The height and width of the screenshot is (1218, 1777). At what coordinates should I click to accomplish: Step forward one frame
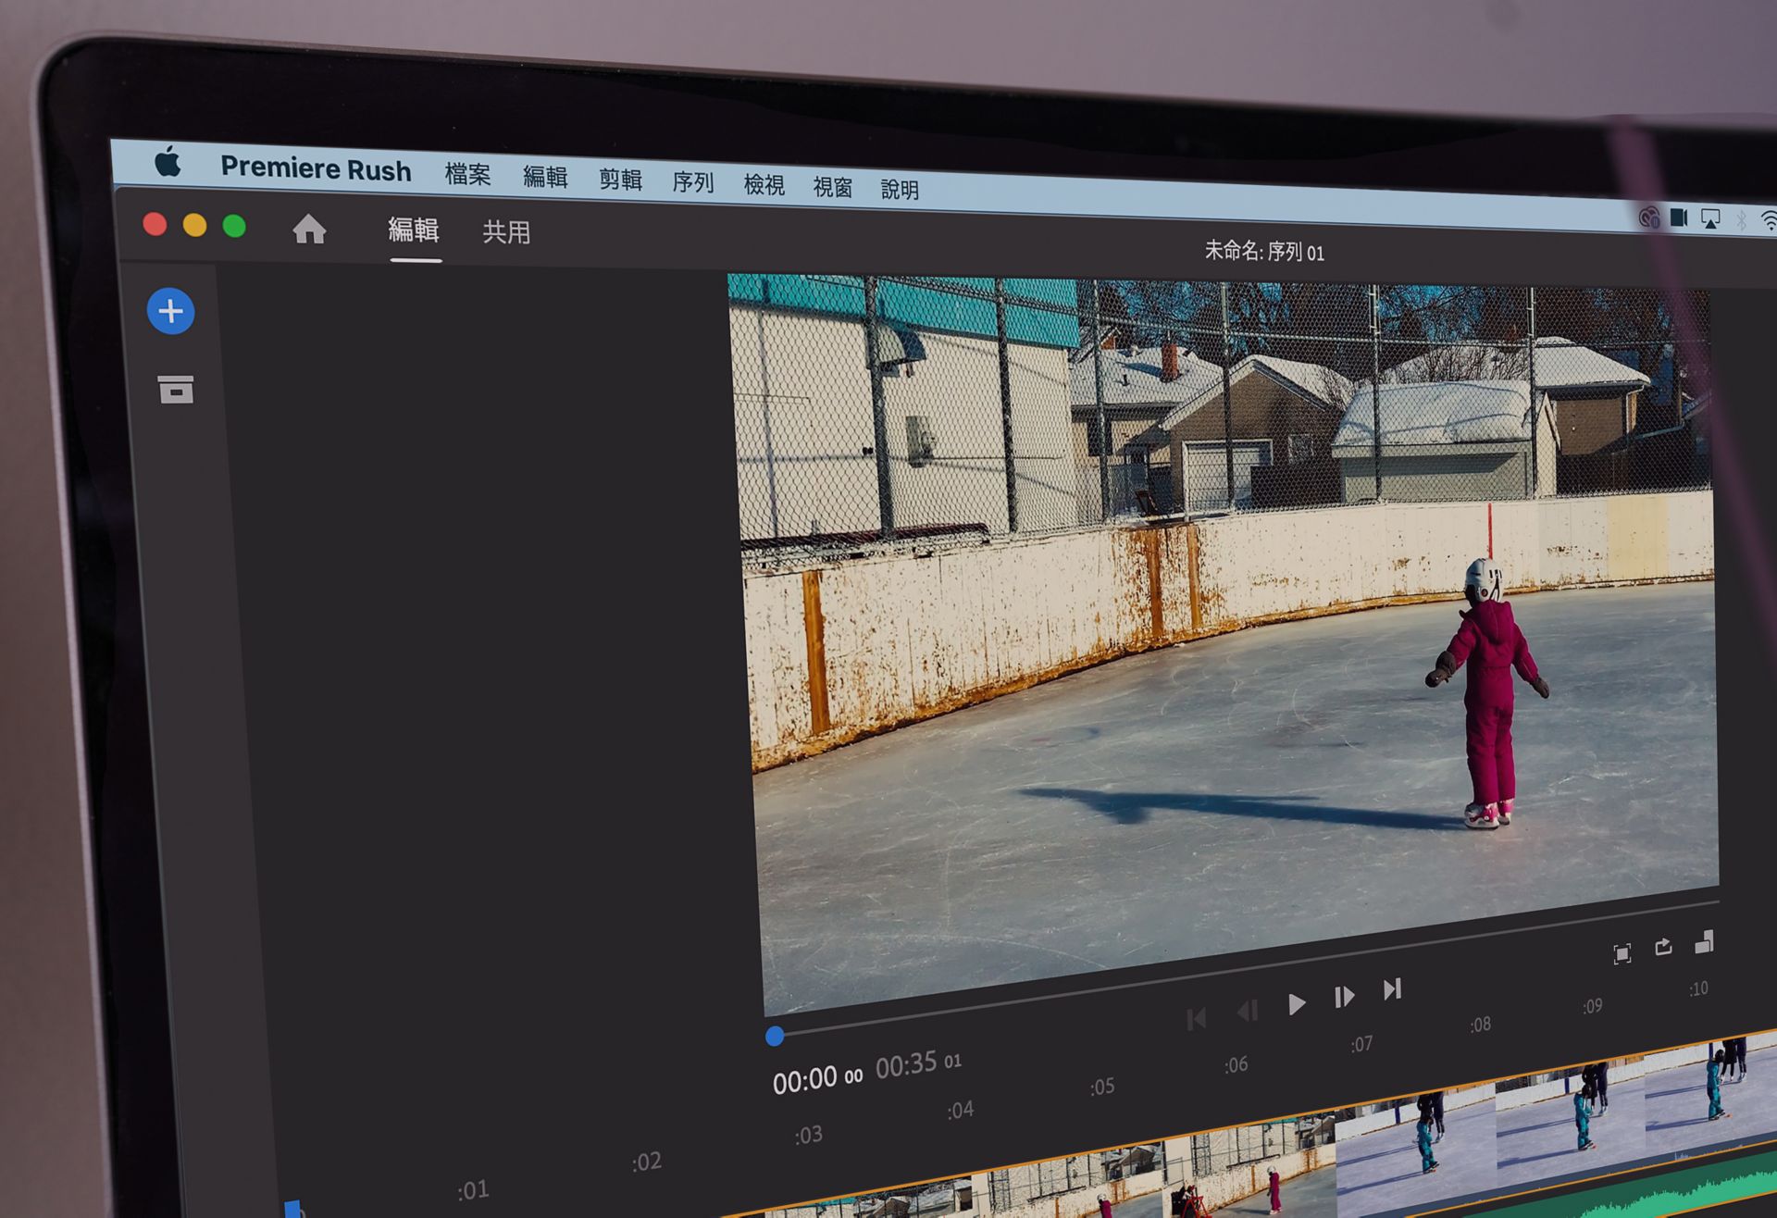click(x=1344, y=995)
